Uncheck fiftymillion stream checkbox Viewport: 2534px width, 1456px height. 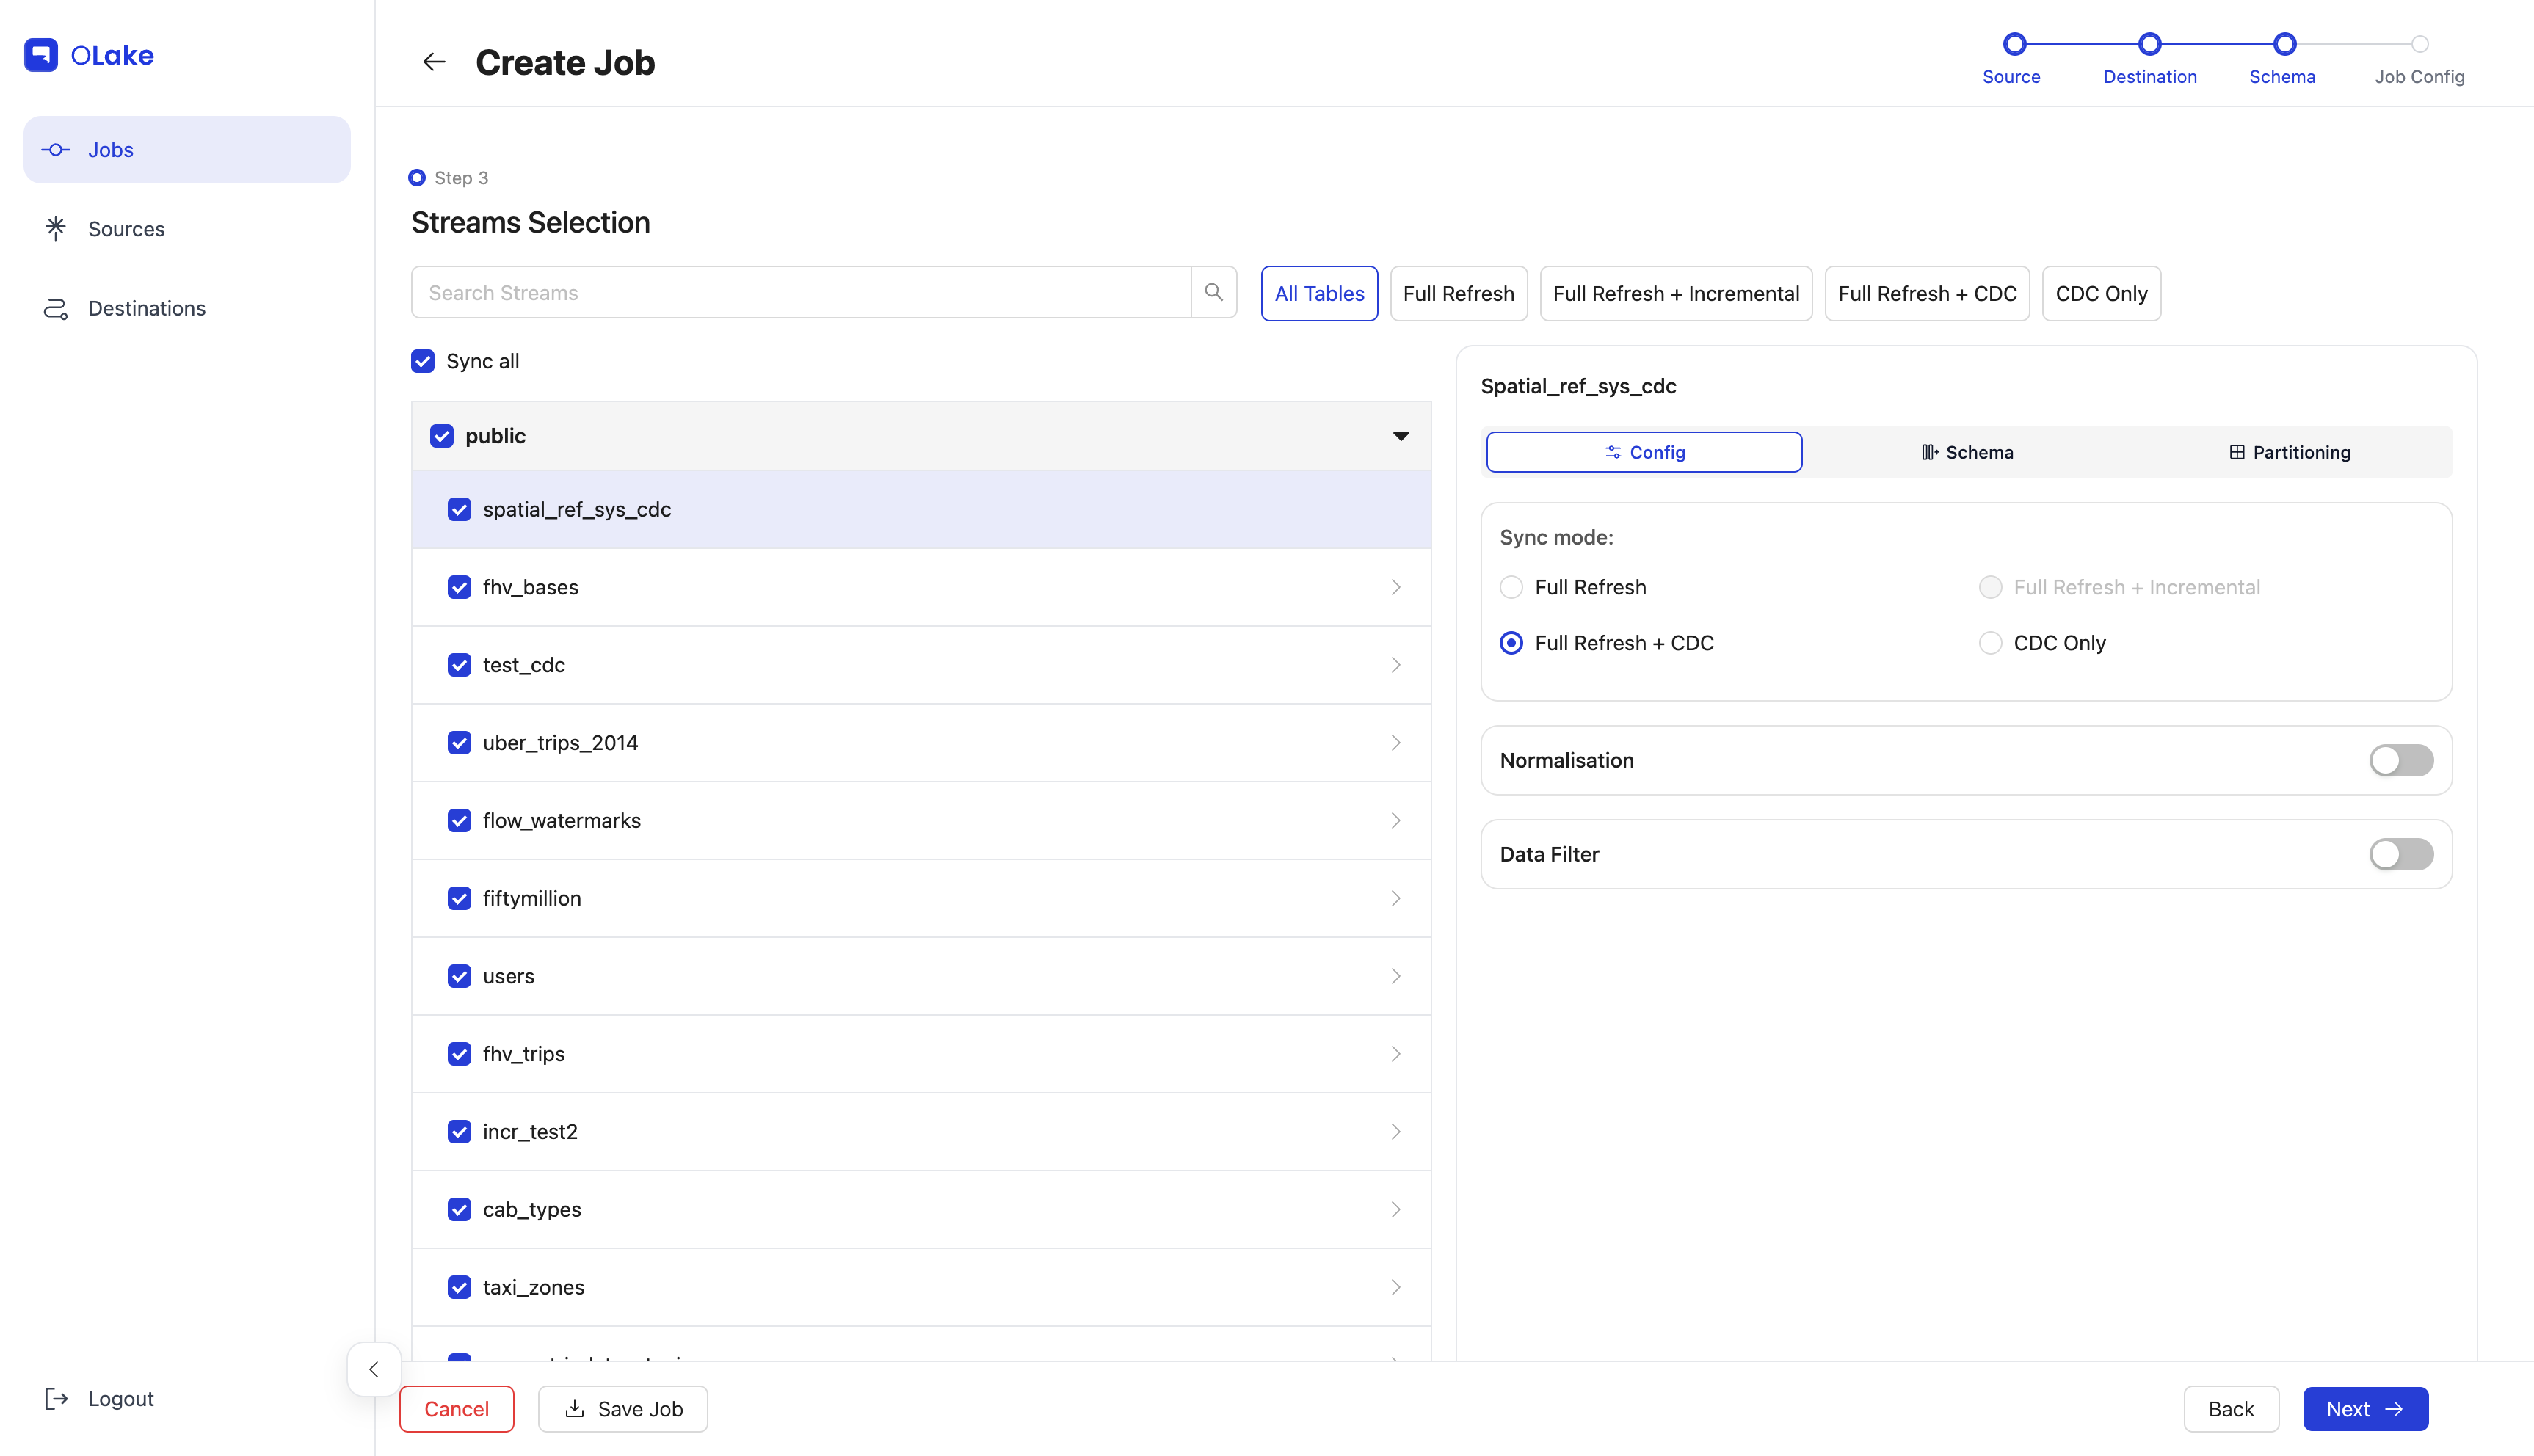(x=459, y=898)
